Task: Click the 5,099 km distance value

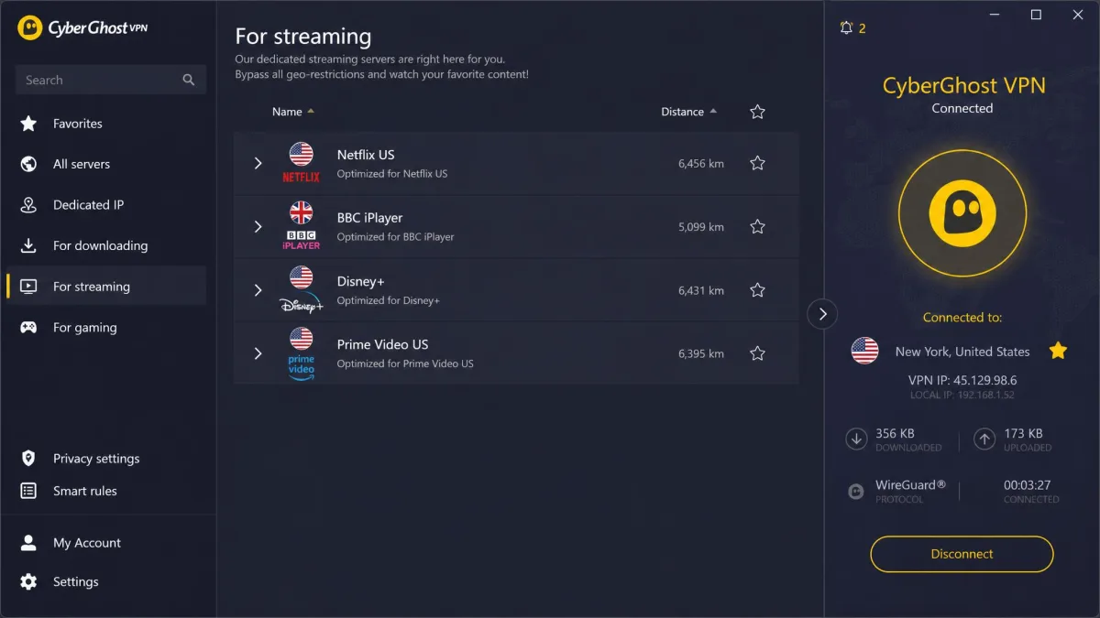Action: click(701, 226)
